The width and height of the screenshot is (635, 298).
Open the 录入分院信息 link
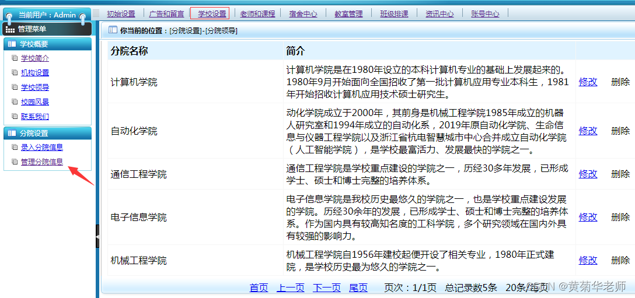(42, 148)
